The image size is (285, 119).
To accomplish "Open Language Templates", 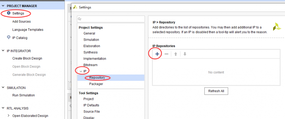I will coord(28,30).
